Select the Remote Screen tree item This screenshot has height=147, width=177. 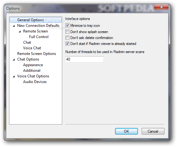click(x=35, y=31)
